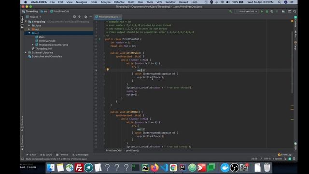This screenshot has width=309, height=174.
Task: Click the collapse all icon in Project panel
Action: coord(79,17)
